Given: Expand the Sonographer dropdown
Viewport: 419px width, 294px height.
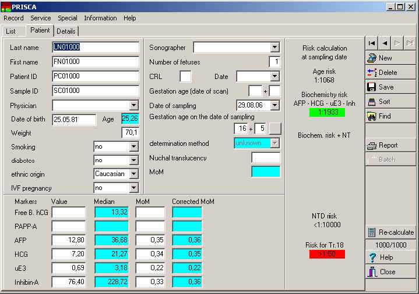Looking at the screenshot, I should pos(274,48).
